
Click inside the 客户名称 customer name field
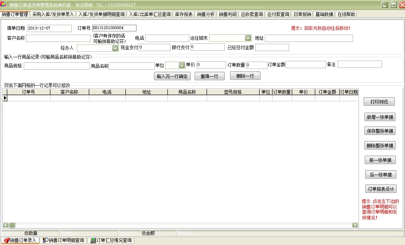point(58,38)
